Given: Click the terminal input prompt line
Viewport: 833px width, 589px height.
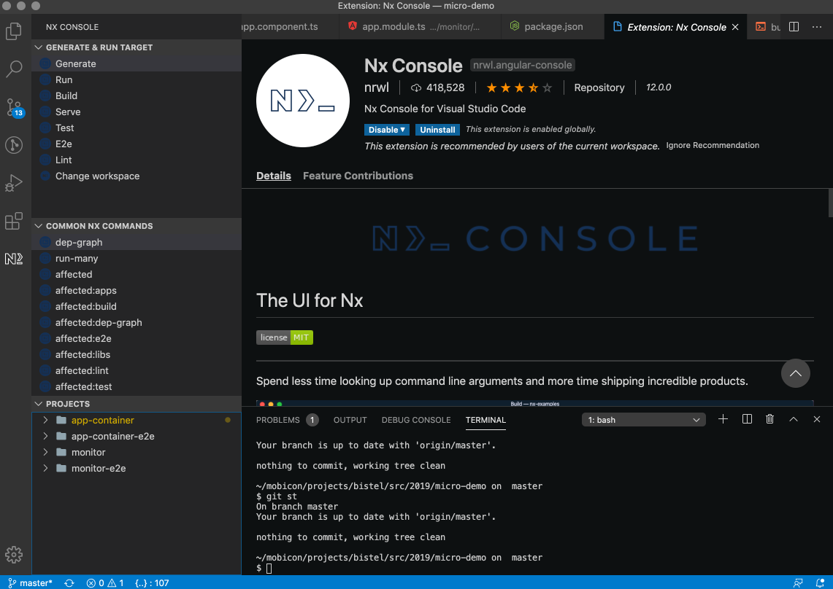Looking at the screenshot, I should click(264, 569).
